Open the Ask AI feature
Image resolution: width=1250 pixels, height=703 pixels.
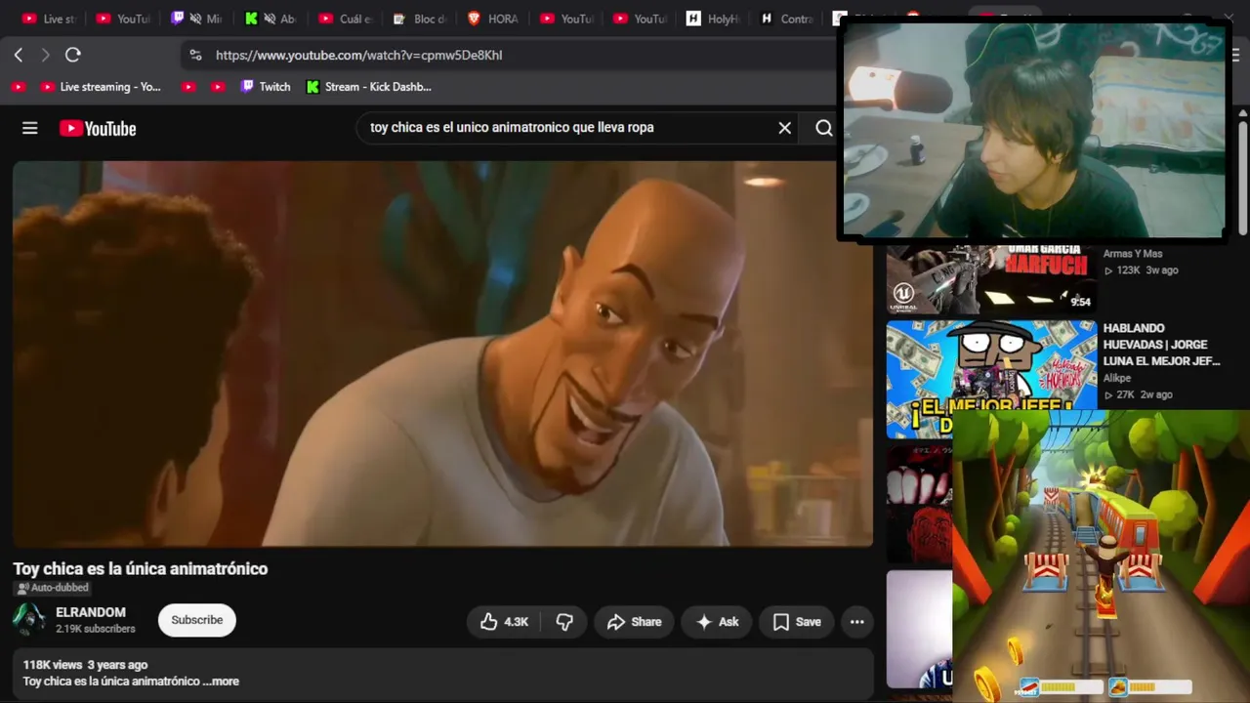pyautogui.click(x=717, y=622)
